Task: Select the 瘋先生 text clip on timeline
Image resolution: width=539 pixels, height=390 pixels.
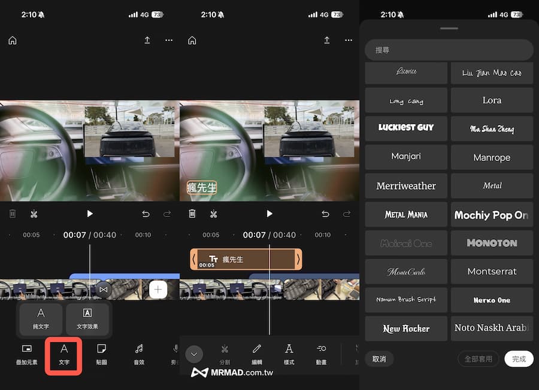Action: pyautogui.click(x=245, y=259)
